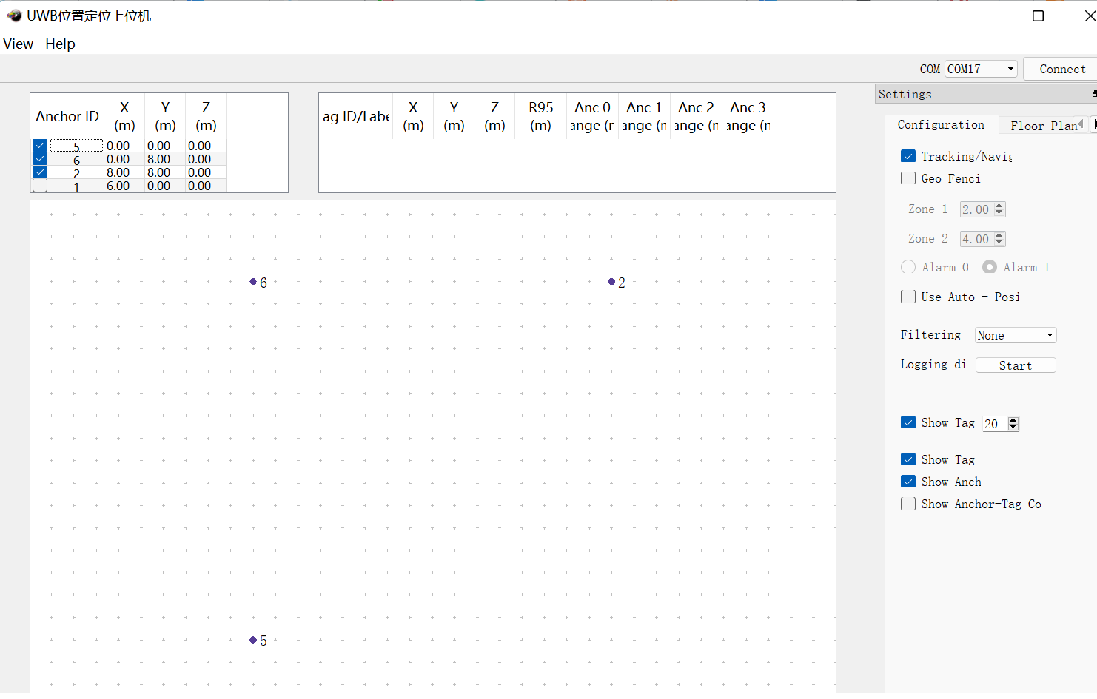Viewport: 1097px width, 699px height.
Task: Click the anchor 6 dot on the map
Action: pyautogui.click(x=253, y=282)
